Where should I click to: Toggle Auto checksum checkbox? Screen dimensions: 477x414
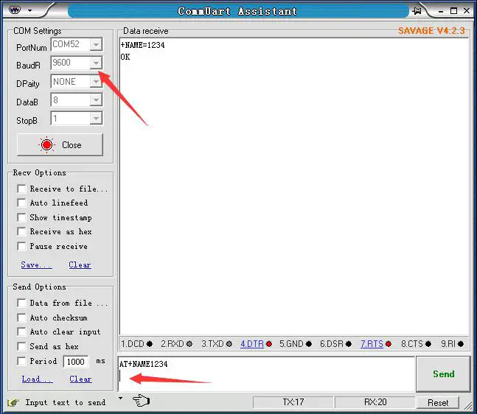(21, 317)
